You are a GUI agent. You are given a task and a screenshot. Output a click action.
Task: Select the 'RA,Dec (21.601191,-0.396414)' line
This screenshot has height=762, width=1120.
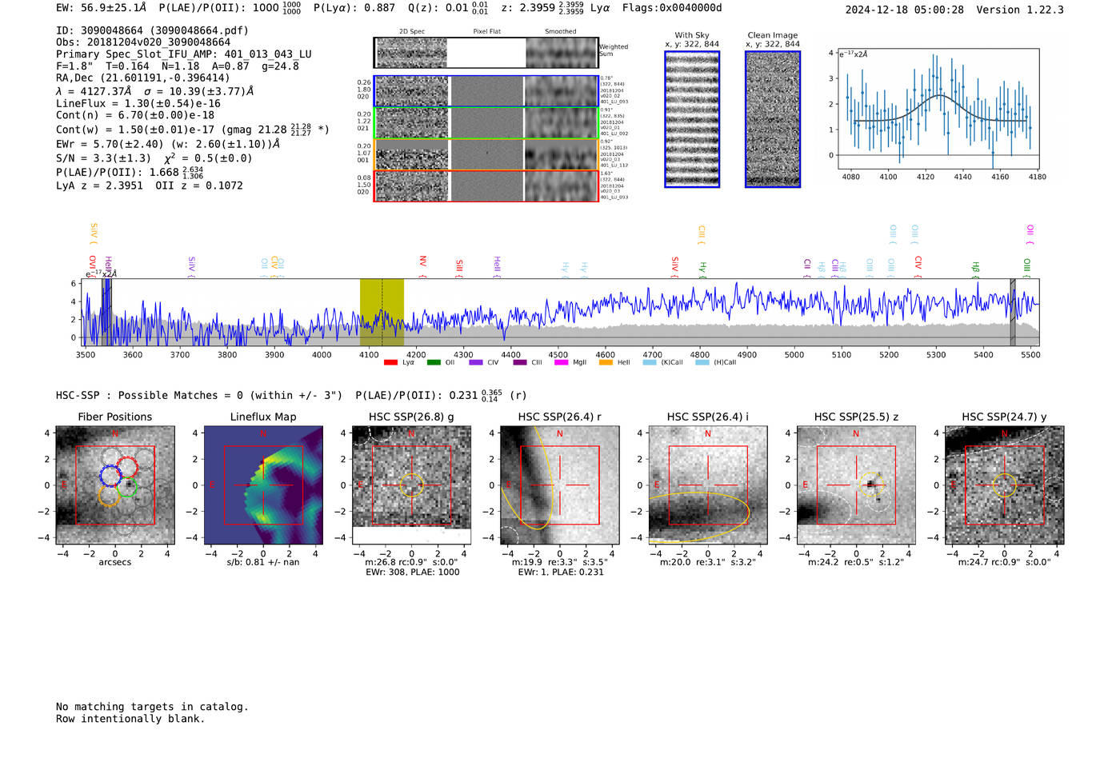tap(143, 78)
